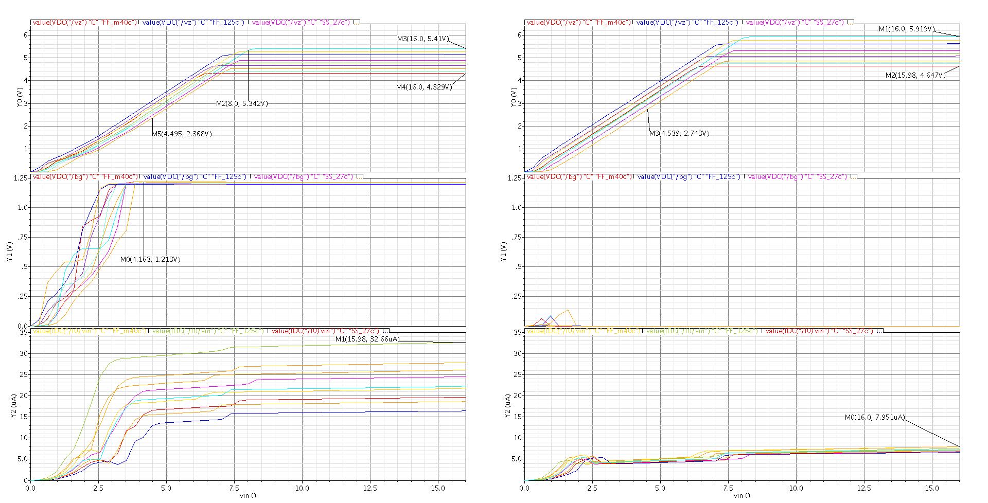Click blue /bg FF_125c legend in left graph
The width and height of the screenshot is (988, 503).
195,176
